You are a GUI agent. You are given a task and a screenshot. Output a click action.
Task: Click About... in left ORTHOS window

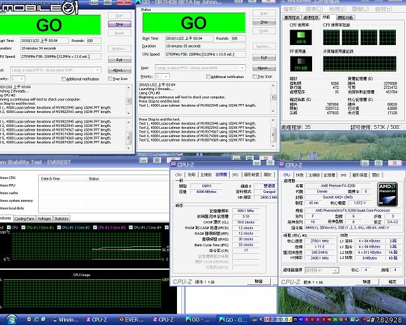click(x=119, y=70)
